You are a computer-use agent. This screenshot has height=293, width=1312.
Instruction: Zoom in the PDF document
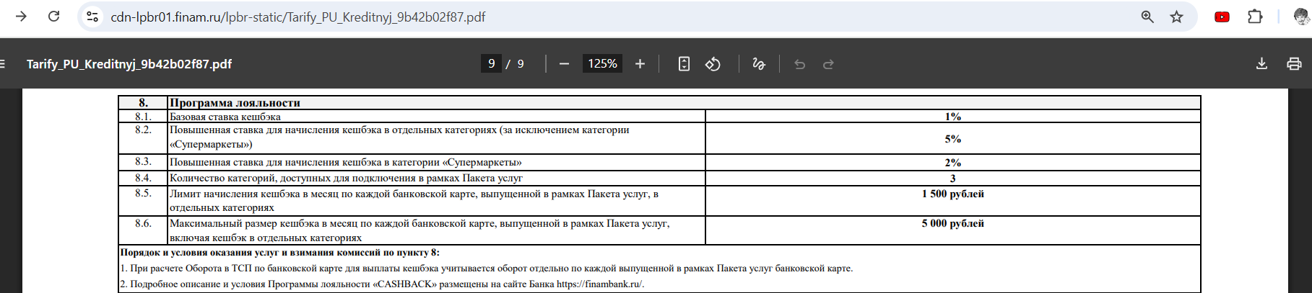tap(640, 64)
